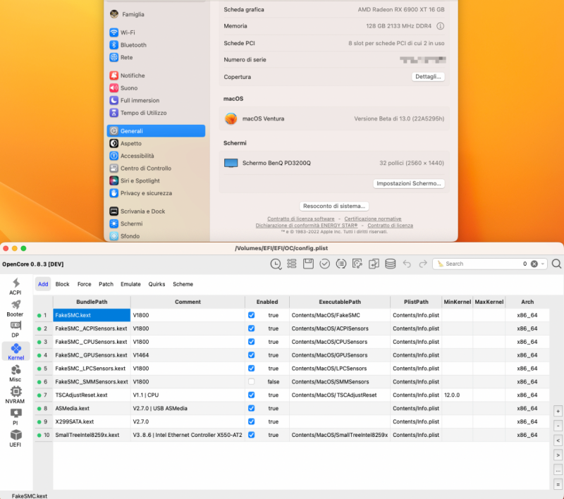This screenshot has height=499, width=564.
Task: Open Impostazioni Schermo... button
Action: [409, 183]
